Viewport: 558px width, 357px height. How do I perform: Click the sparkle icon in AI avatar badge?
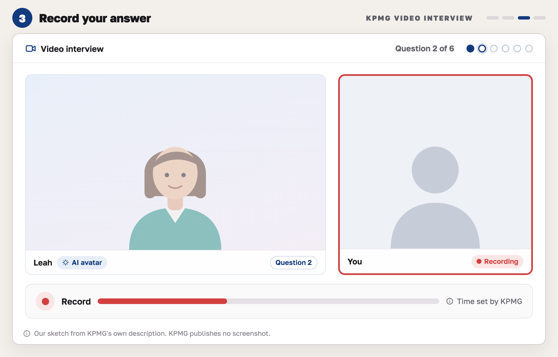[66, 262]
